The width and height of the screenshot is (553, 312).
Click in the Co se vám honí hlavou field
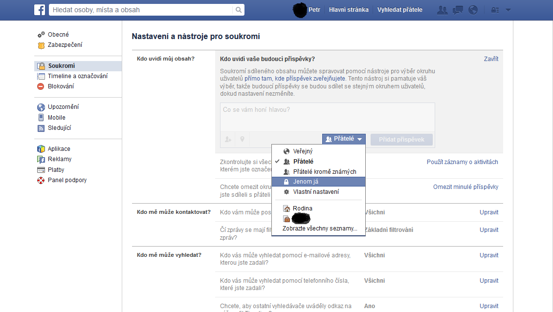(327, 117)
